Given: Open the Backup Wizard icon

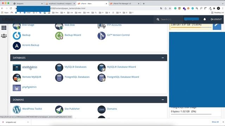Looking at the screenshot, I should tap(59, 36).
